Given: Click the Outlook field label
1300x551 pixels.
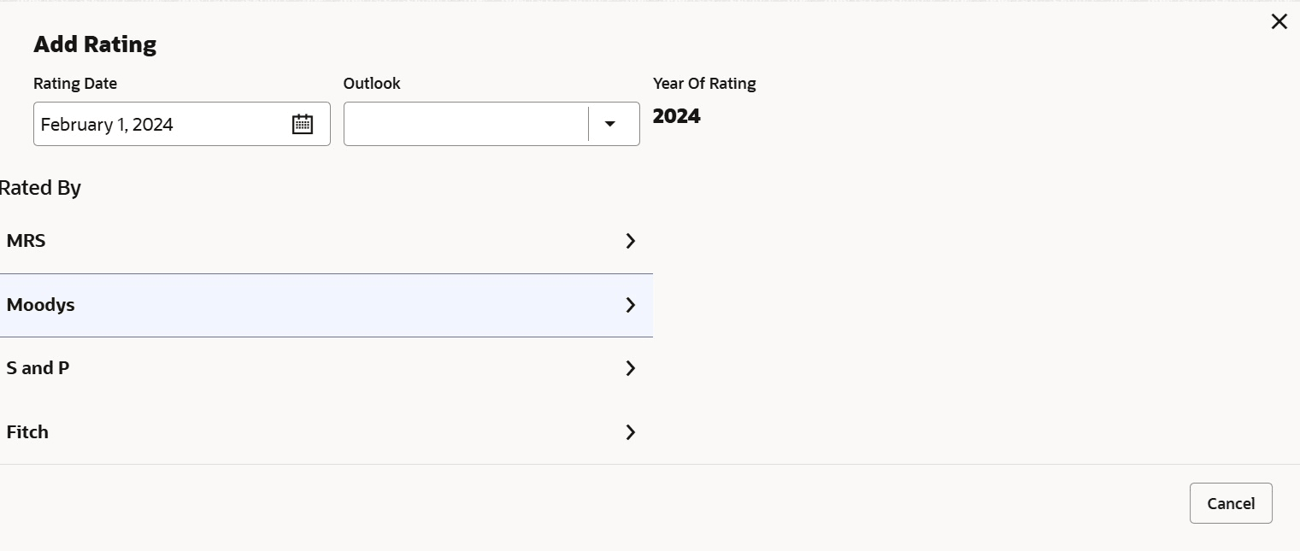Looking at the screenshot, I should pyautogui.click(x=372, y=84).
